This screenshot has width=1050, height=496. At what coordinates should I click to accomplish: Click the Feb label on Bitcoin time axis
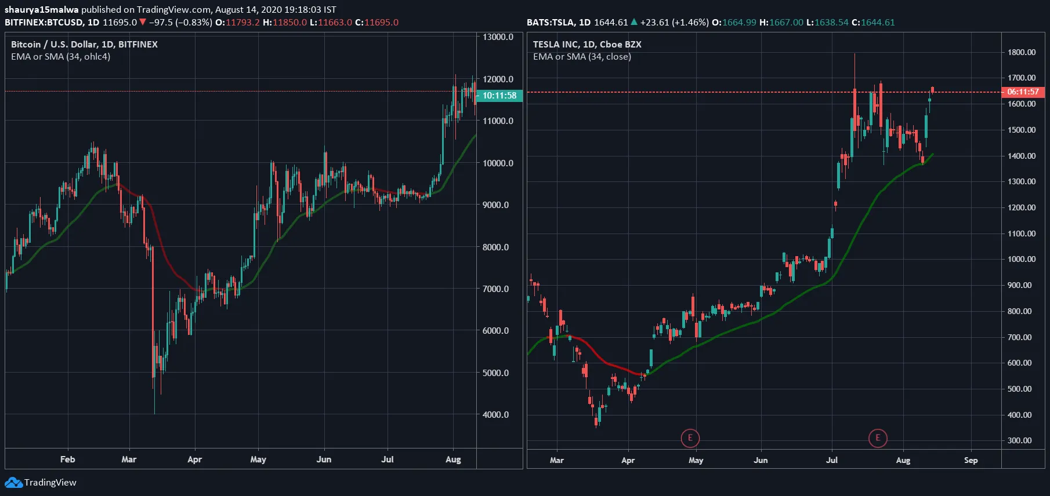pyautogui.click(x=67, y=459)
